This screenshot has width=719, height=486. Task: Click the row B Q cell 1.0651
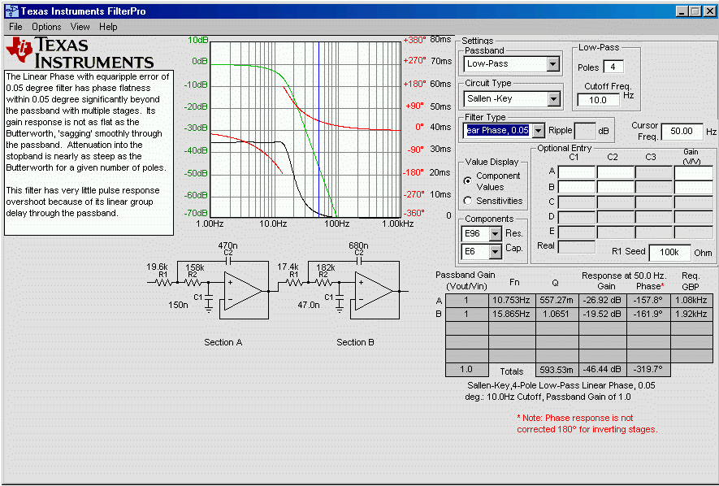coord(557,314)
